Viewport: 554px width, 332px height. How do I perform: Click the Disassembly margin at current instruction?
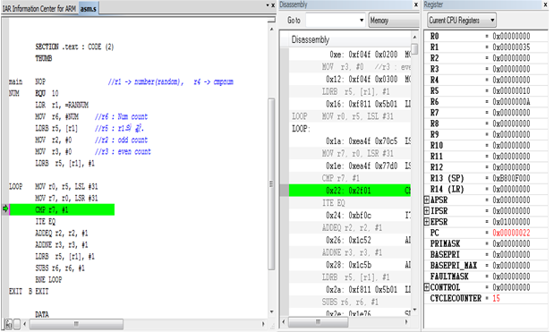285,191
